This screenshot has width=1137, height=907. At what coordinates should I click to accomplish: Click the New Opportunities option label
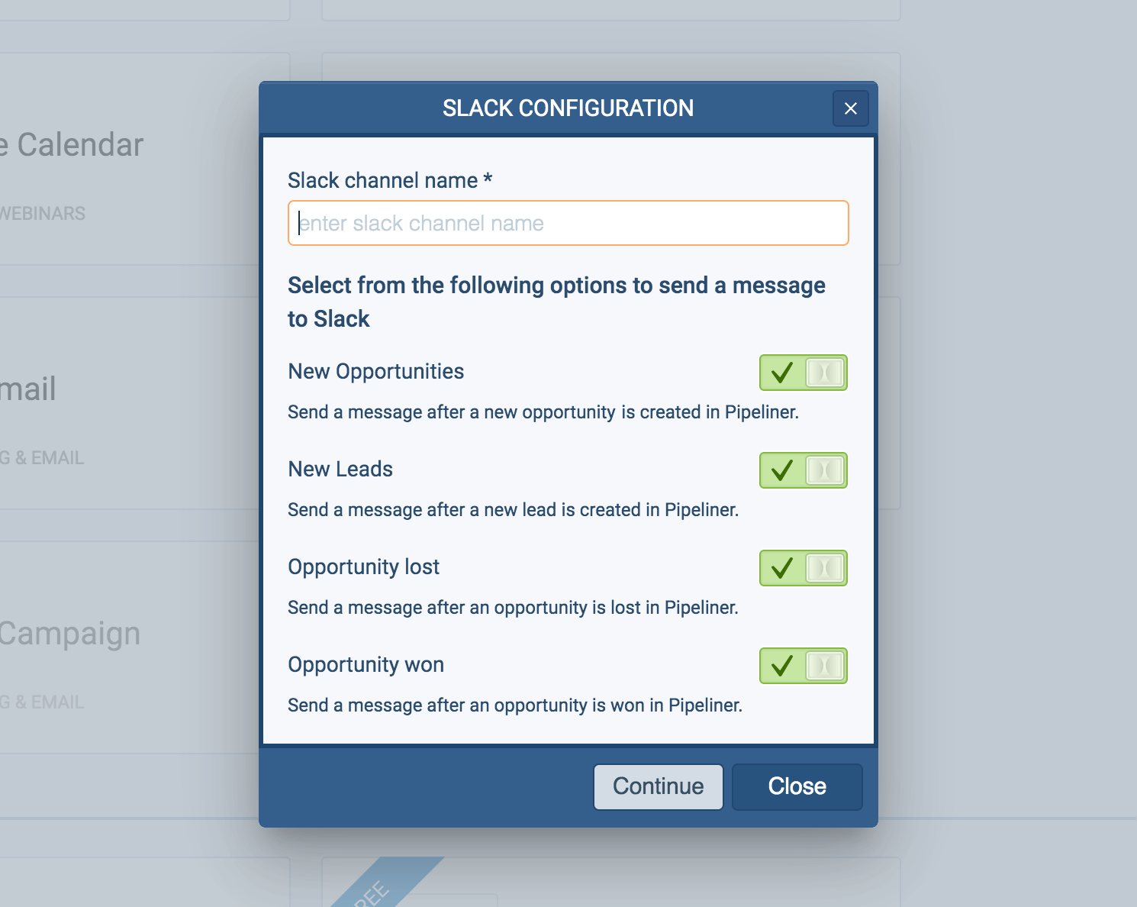coord(375,371)
